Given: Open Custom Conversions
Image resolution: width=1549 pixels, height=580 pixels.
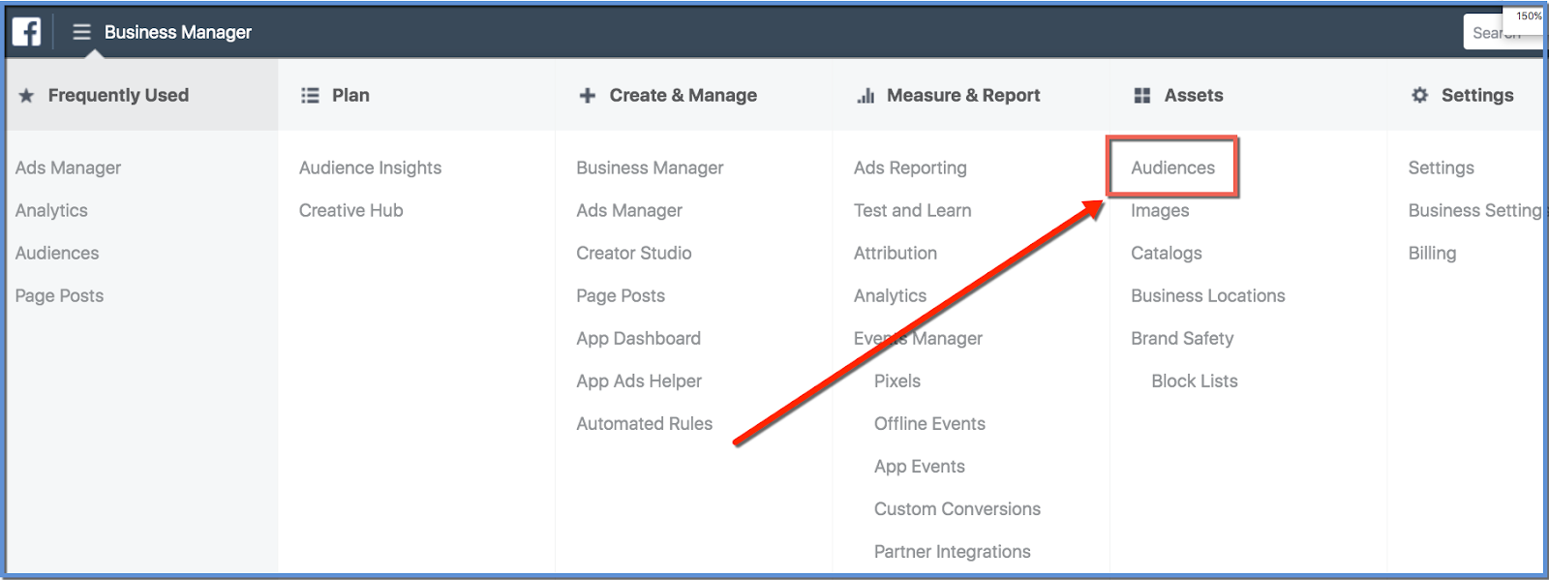Looking at the screenshot, I should coord(957,508).
